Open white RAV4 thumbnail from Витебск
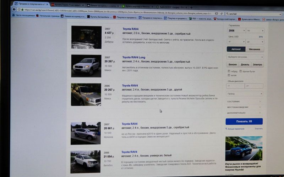The height and width of the screenshot is (177, 284). coord(85,162)
